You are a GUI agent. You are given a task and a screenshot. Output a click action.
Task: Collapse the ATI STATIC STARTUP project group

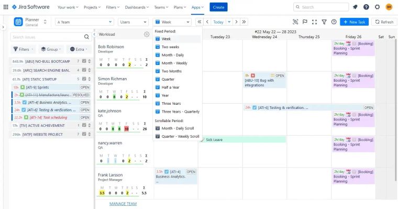click(x=51, y=79)
